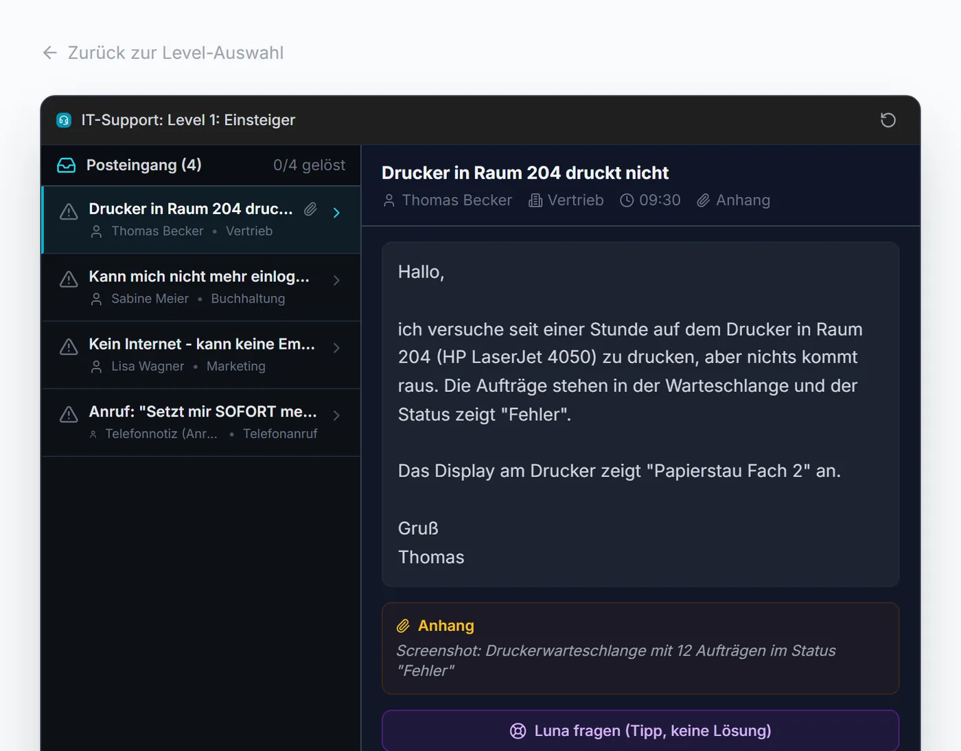Click the Posteingang (4) heading

[144, 165]
